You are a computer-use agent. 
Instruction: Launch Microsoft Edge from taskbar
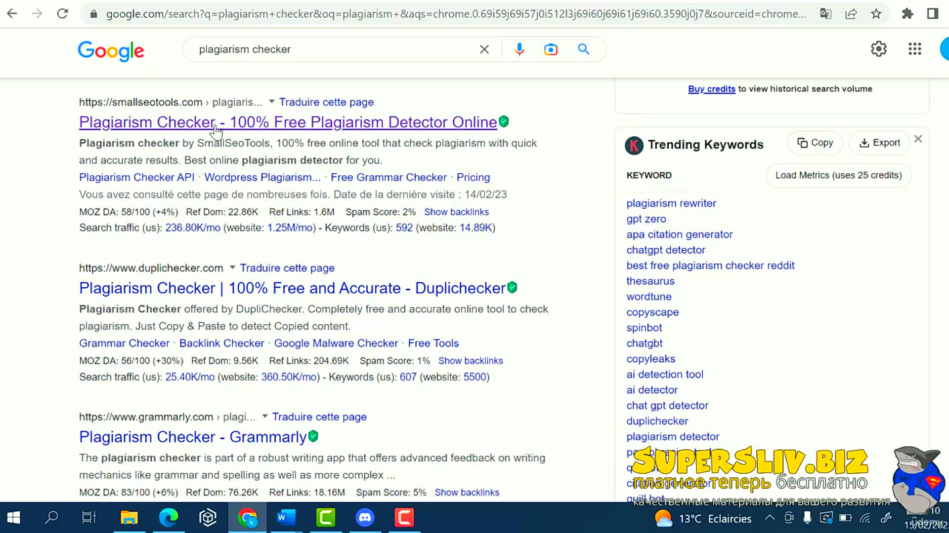click(x=169, y=518)
